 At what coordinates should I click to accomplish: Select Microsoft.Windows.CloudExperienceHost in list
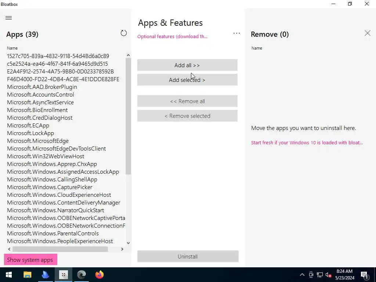tap(59, 195)
